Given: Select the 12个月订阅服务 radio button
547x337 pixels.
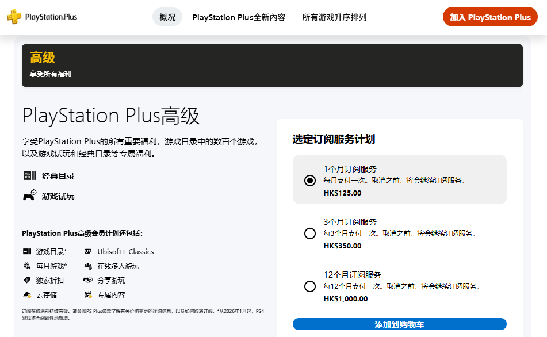Looking at the screenshot, I should pos(310,286).
